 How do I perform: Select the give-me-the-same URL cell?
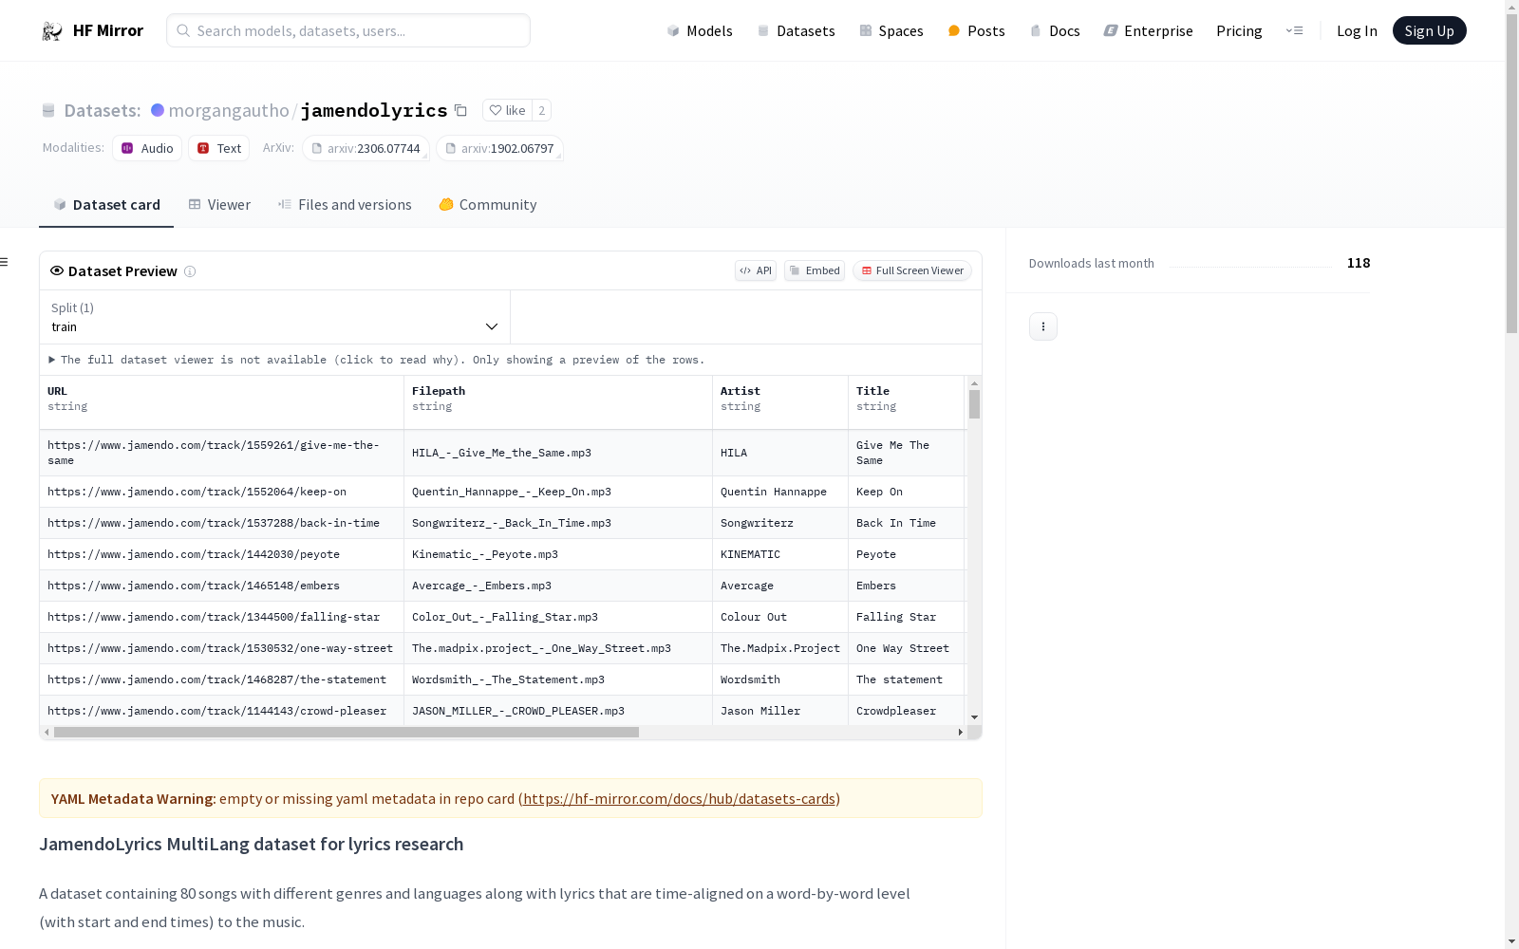click(221, 453)
